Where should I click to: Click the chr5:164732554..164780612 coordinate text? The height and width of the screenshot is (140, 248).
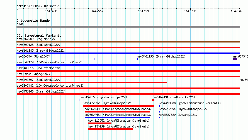38,6
